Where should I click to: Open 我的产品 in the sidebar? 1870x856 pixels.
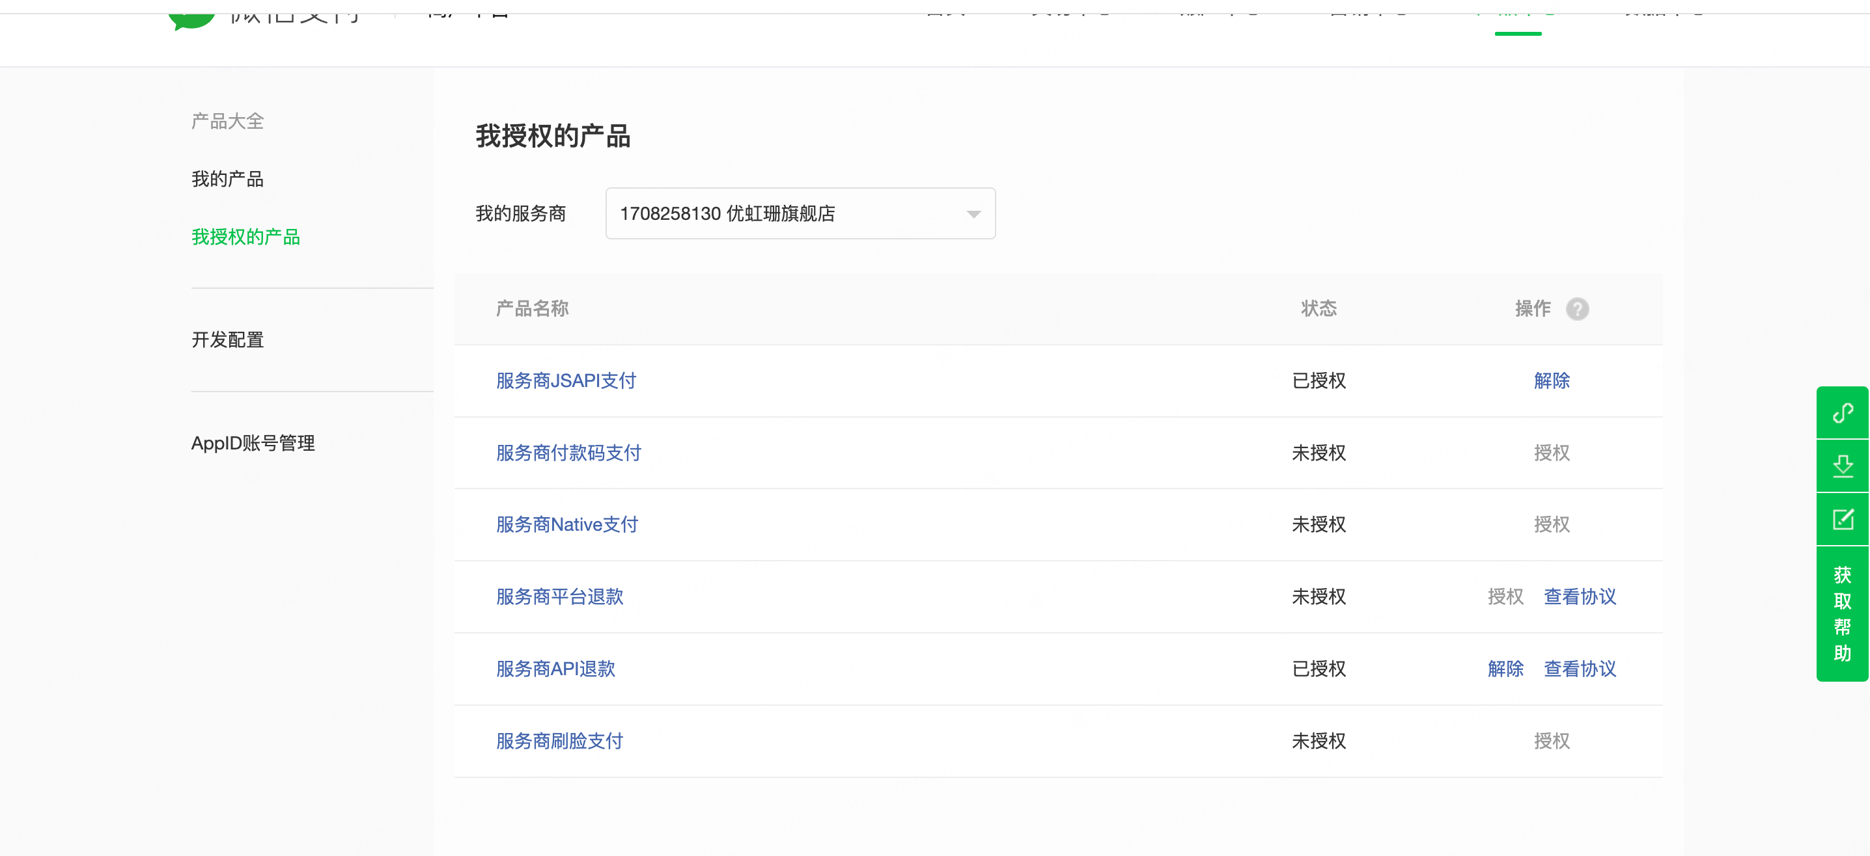[227, 179]
